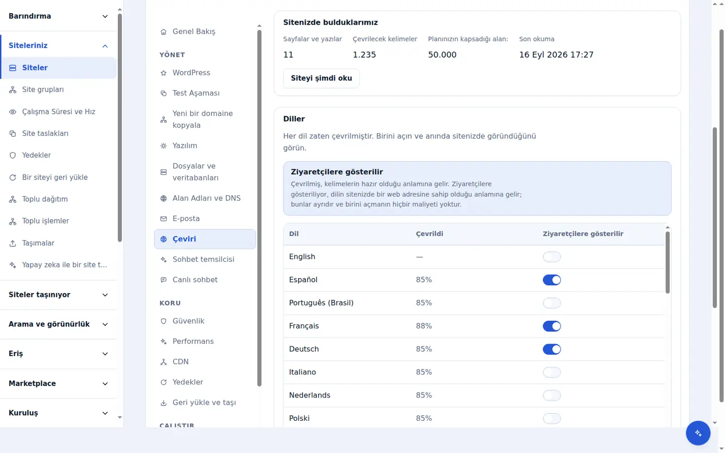Click the Yazılım gear icon

click(x=164, y=146)
